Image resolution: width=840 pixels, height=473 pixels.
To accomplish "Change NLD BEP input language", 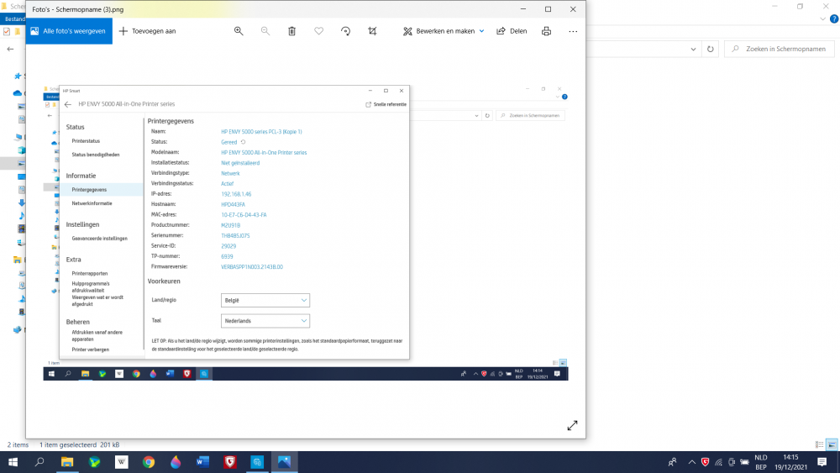I will pyautogui.click(x=761, y=462).
